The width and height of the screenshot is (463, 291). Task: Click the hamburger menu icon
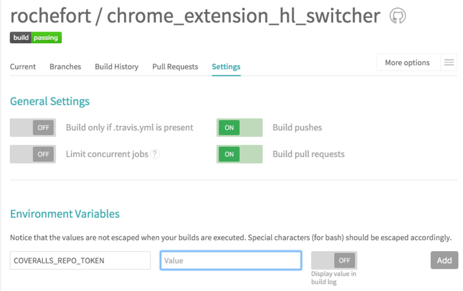tap(449, 63)
